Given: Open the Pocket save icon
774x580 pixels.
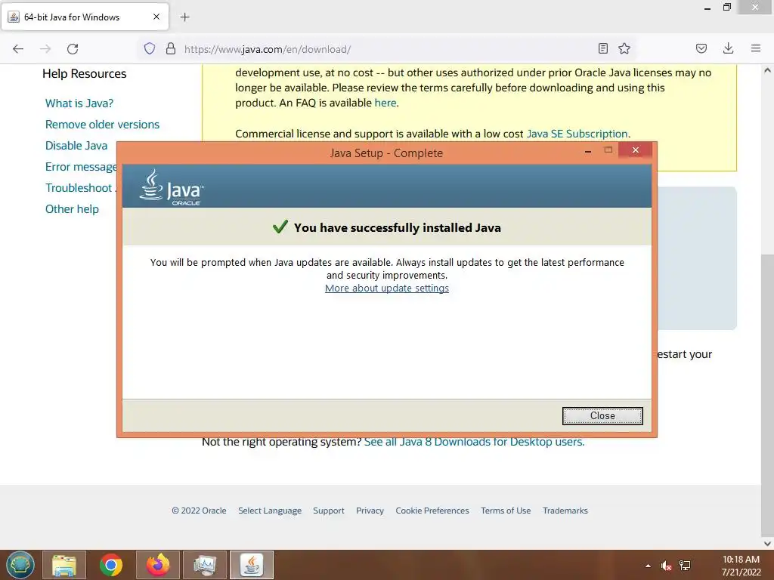Looking at the screenshot, I should pos(701,48).
